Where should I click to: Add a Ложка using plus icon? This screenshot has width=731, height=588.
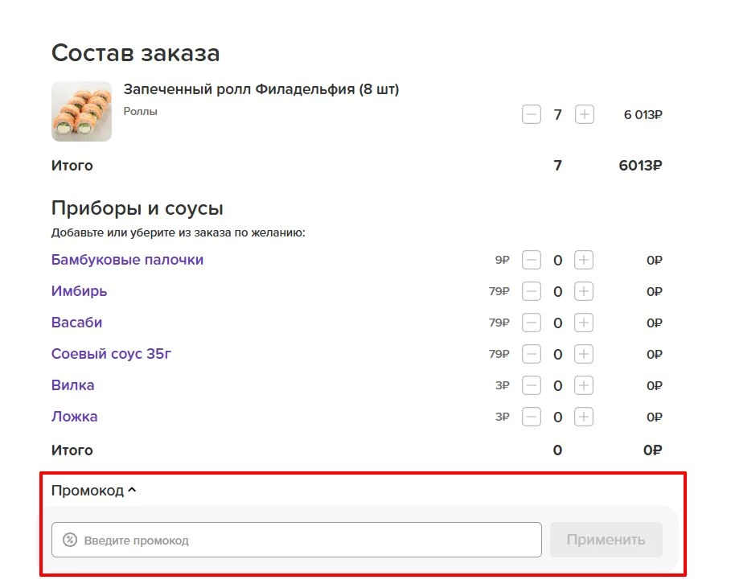[x=584, y=417]
